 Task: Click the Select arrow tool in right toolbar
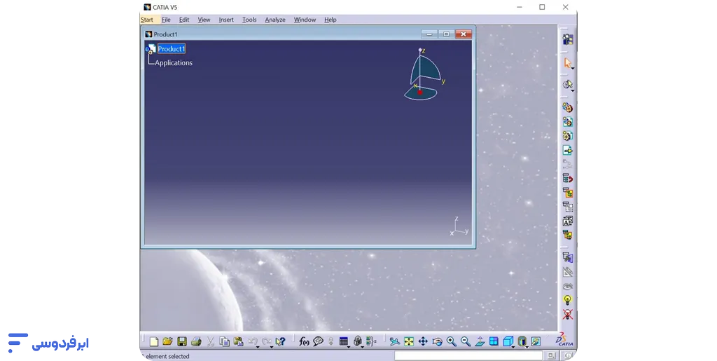tap(568, 63)
